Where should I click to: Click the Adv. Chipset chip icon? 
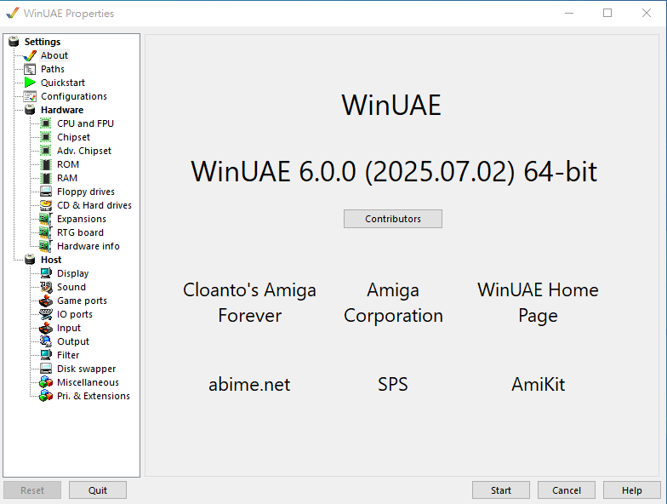point(46,151)
